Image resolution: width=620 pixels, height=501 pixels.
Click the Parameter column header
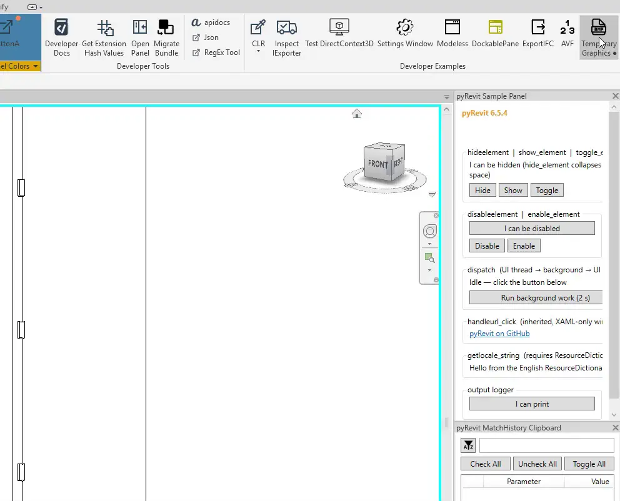(x=524, y=481)
